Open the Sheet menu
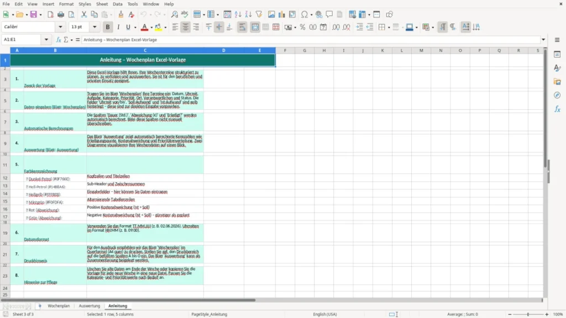 pos(102,4)
